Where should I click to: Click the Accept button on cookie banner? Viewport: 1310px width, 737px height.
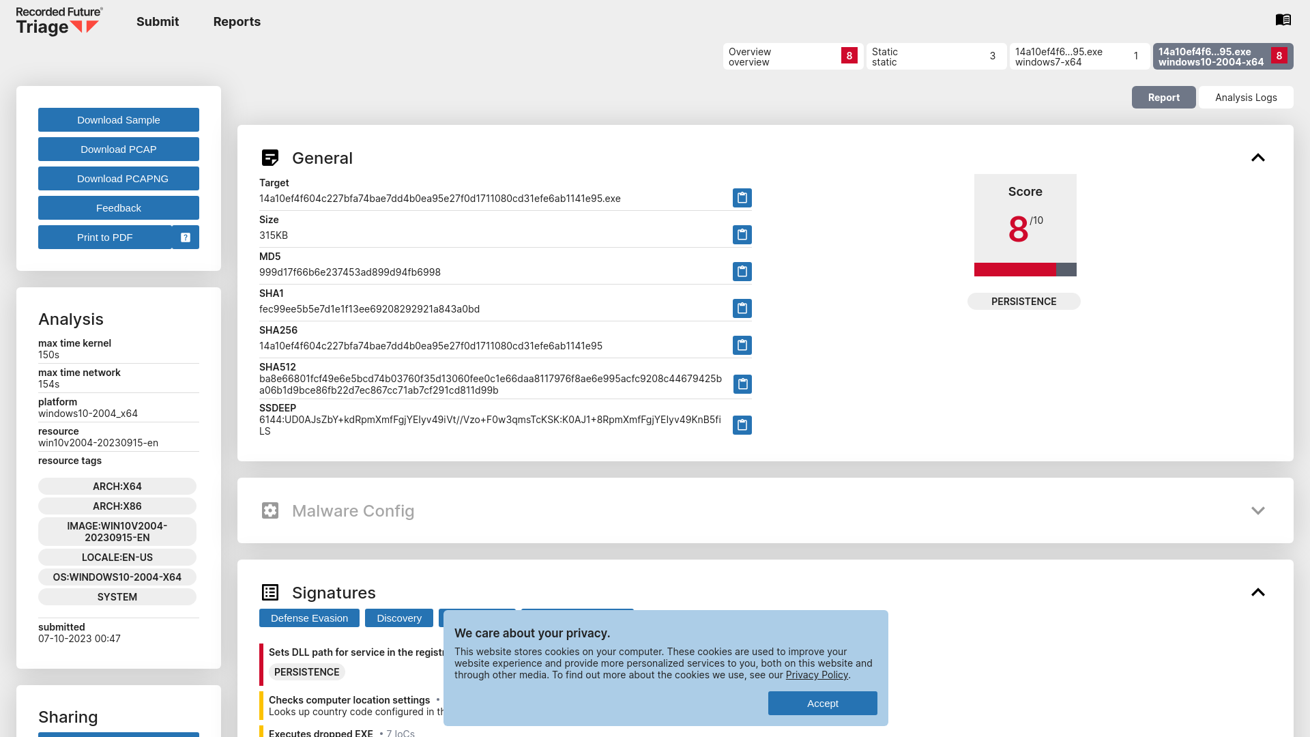tap(822, 703)
